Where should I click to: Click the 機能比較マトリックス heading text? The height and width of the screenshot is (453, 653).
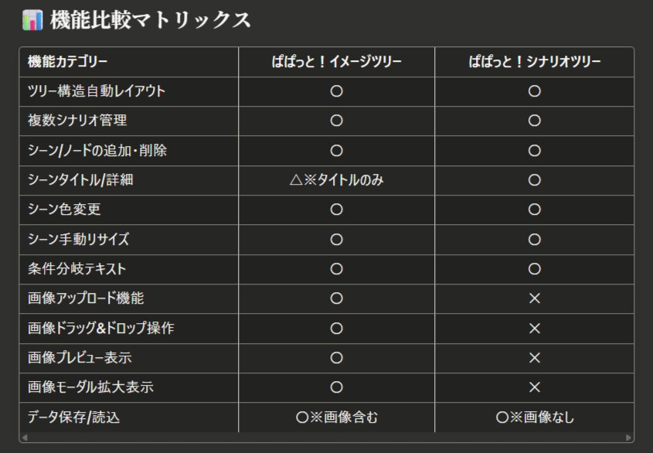[x=151, y=20]
